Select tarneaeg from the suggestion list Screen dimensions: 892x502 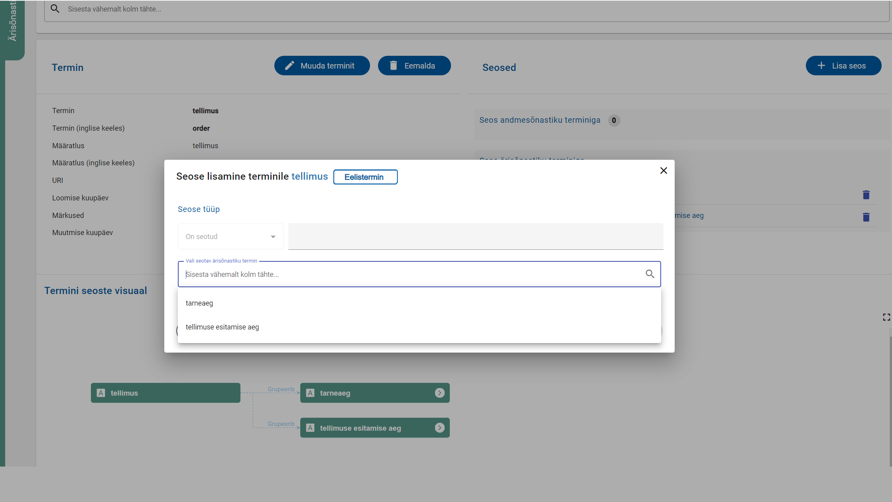(199, 303)
